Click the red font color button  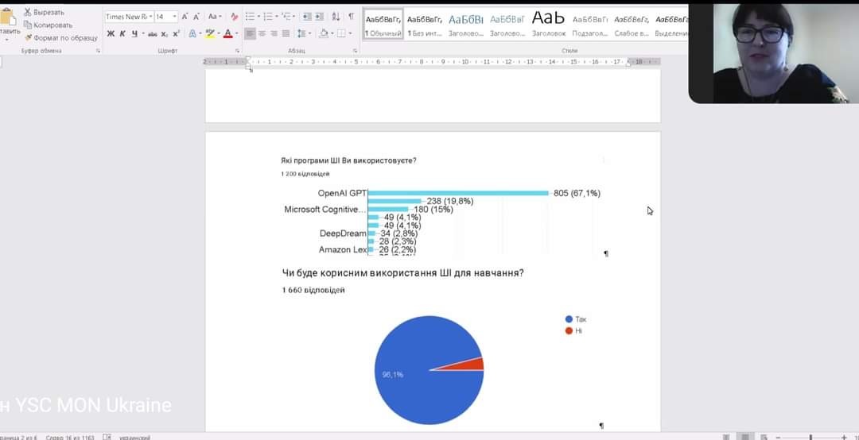227,33
